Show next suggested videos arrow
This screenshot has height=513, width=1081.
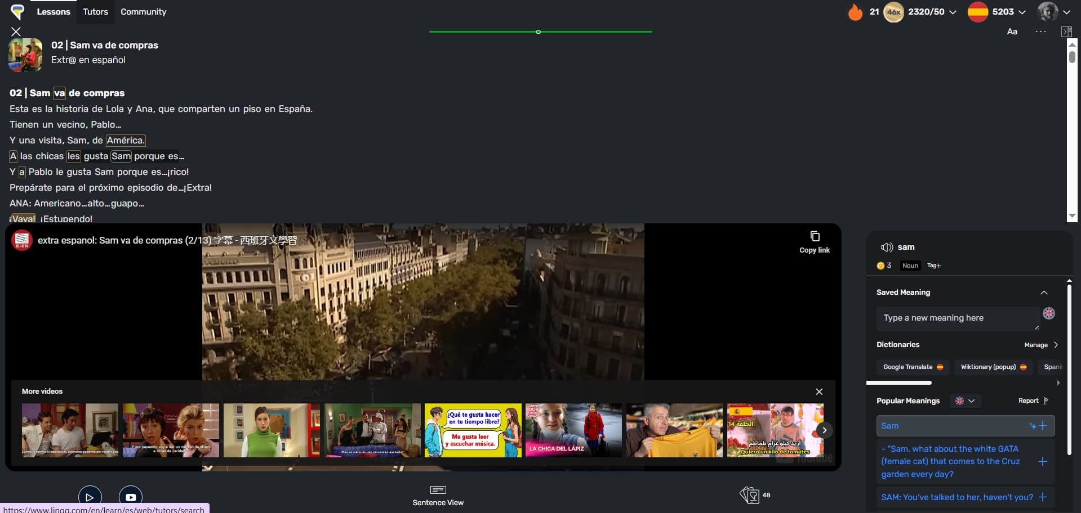tap(824, 430)
